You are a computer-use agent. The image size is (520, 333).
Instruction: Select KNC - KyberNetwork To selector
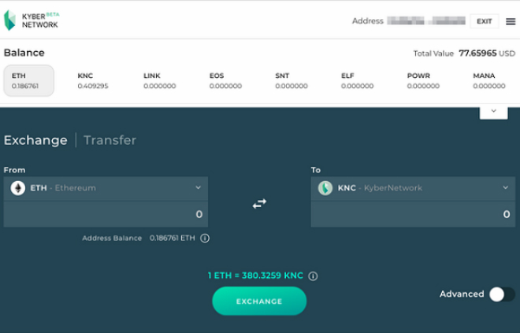click(413, 188)
